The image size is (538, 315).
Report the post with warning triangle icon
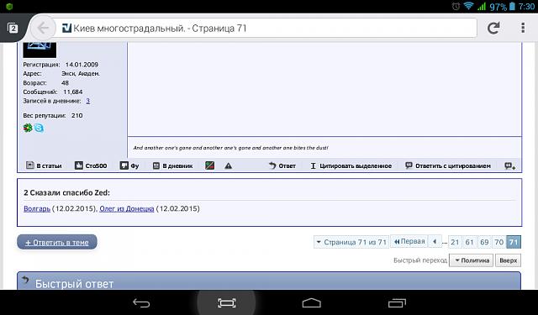point(228,165)
